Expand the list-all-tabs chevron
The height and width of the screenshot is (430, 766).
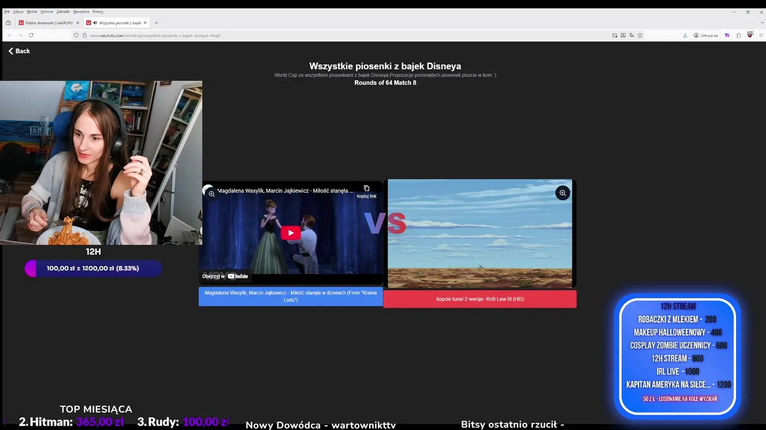pos(762,23)
